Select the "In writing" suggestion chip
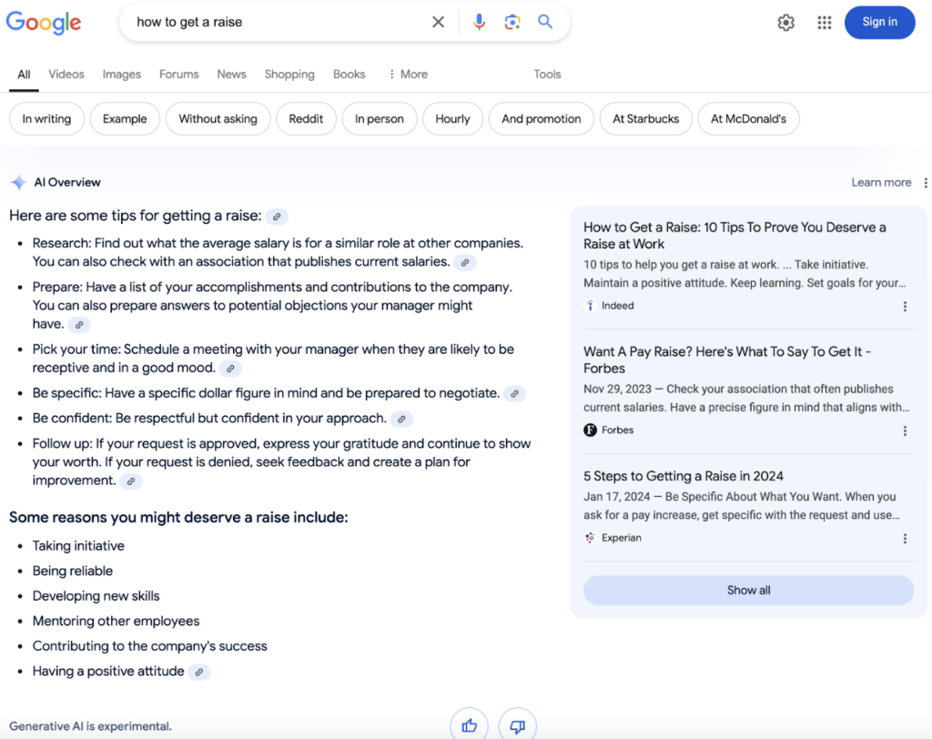The width and height of the screenshot is (932, 739). click(47, 119)
